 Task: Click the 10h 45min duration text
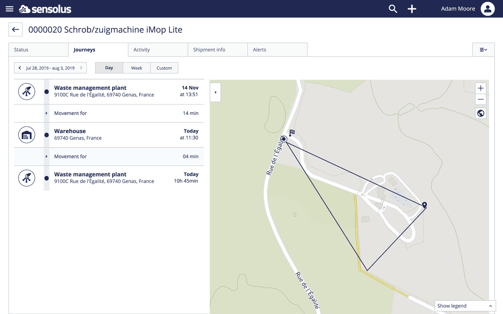click(186, 181)
